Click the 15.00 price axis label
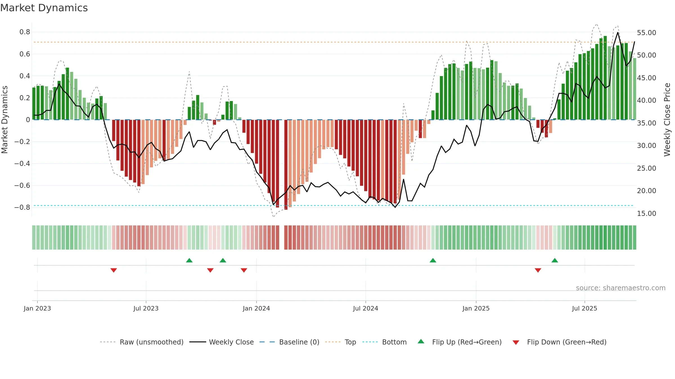 pos(647,214)
